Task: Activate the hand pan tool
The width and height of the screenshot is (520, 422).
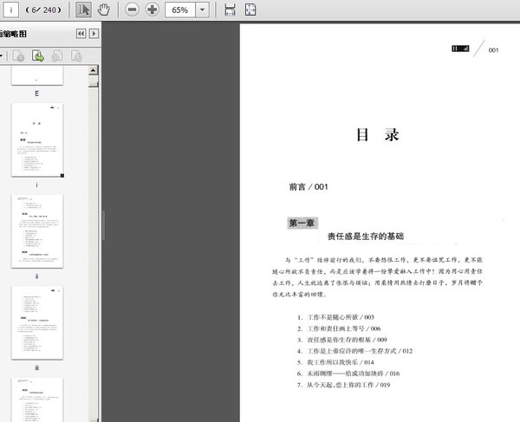Action: 103,10
